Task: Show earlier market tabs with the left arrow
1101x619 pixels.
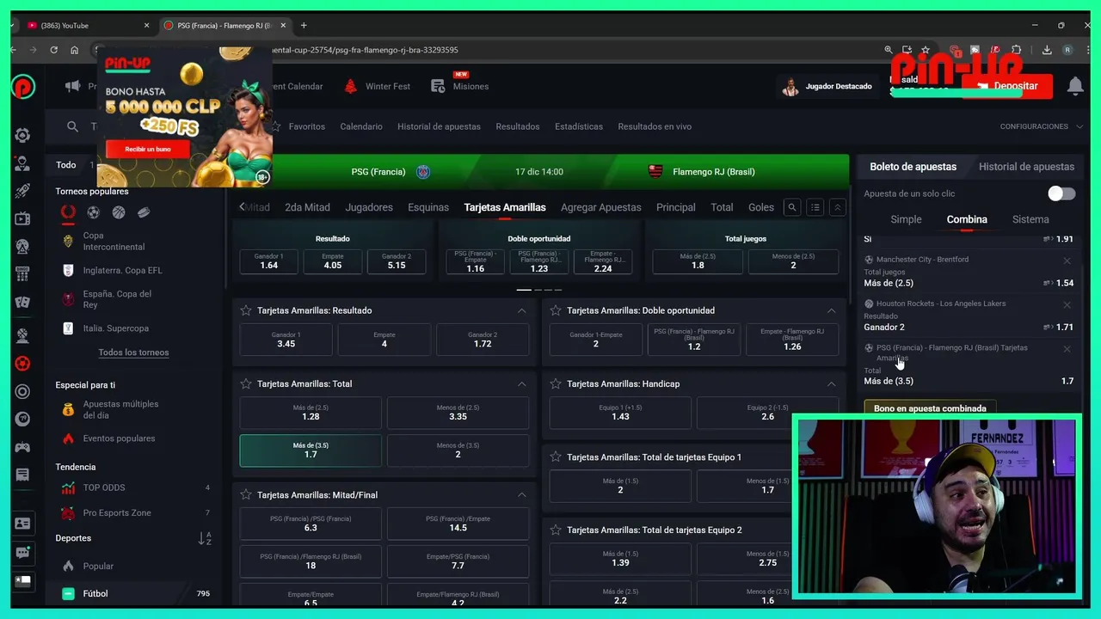Action: (x=242, y=207)
